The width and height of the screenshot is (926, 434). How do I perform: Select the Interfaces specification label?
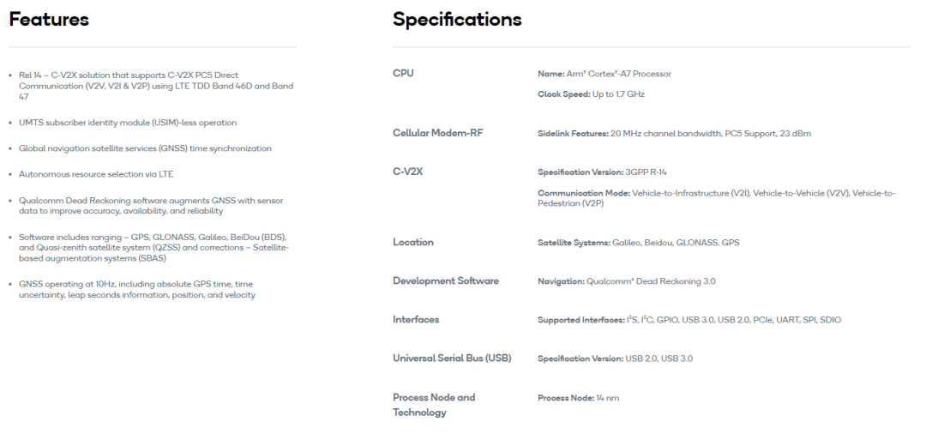[x=416, y=319]
